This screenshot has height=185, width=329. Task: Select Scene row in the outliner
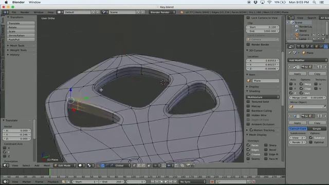tap(298, 23)
